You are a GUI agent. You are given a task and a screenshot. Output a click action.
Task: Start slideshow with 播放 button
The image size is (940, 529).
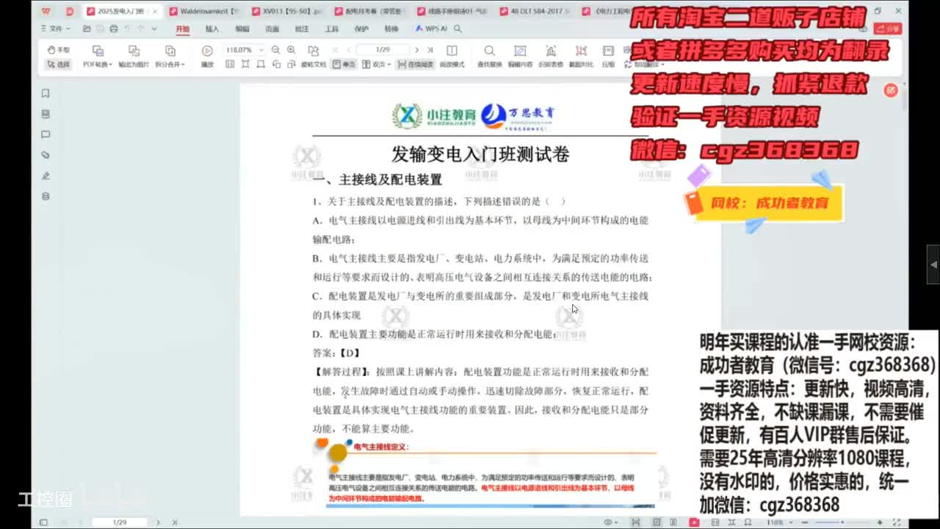[207, 56]
